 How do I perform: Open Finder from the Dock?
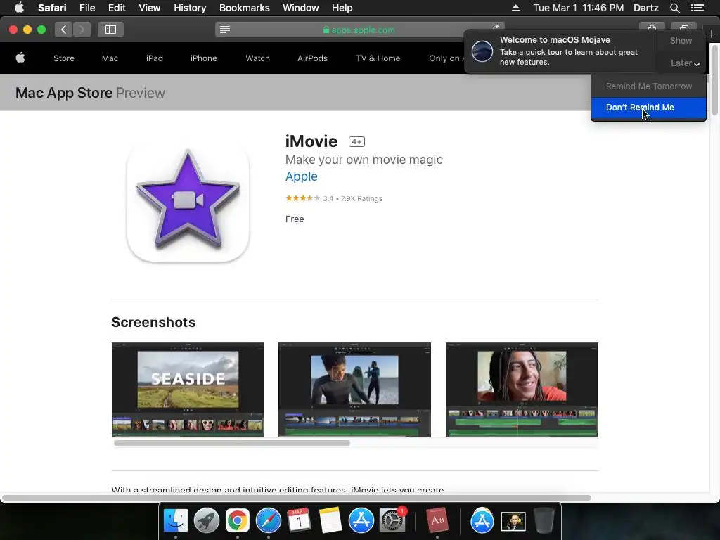(175, 520)
